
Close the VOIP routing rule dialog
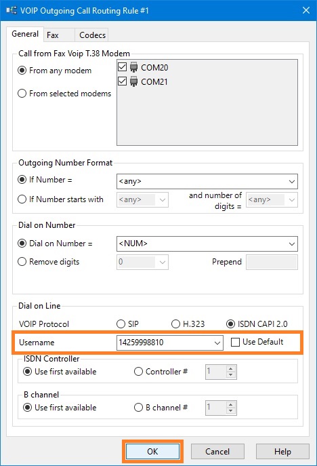tap(306, 10)
